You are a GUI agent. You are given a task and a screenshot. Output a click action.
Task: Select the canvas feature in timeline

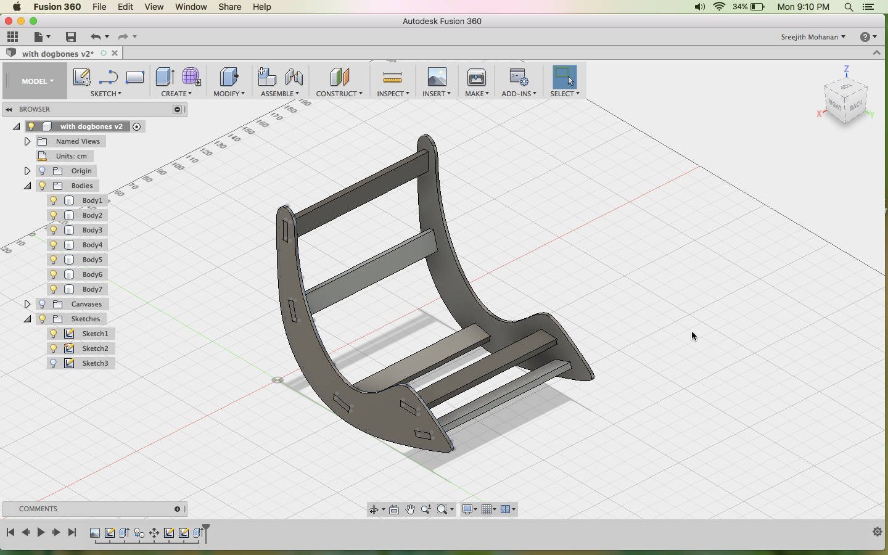click(95, 533)
